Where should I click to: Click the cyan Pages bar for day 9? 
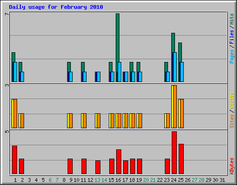pyautogui.click(x=71, y=77)
